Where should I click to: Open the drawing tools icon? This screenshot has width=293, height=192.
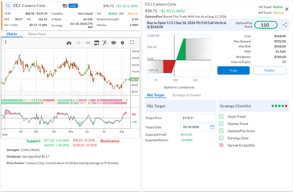pos(97,43)
